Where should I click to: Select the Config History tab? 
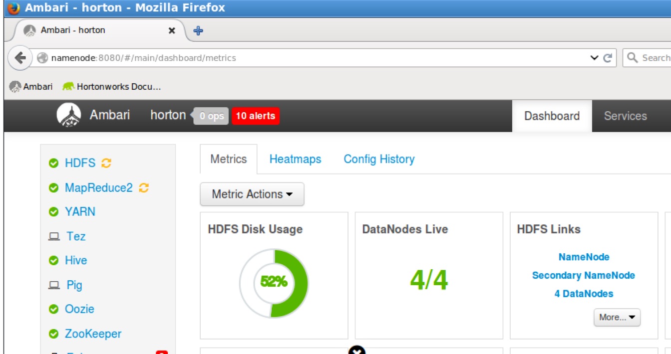click(378, 159)
